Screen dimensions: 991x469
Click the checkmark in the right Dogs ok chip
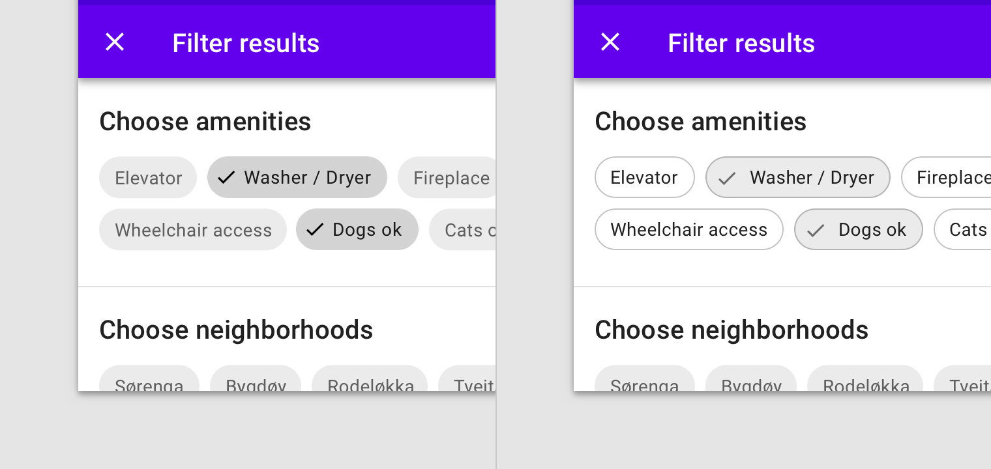click(815, 230)
